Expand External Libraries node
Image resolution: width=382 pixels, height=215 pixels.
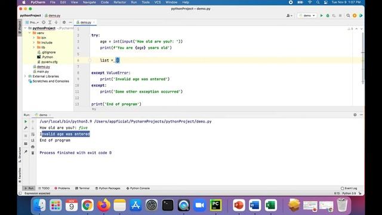[x=25, y=76]
